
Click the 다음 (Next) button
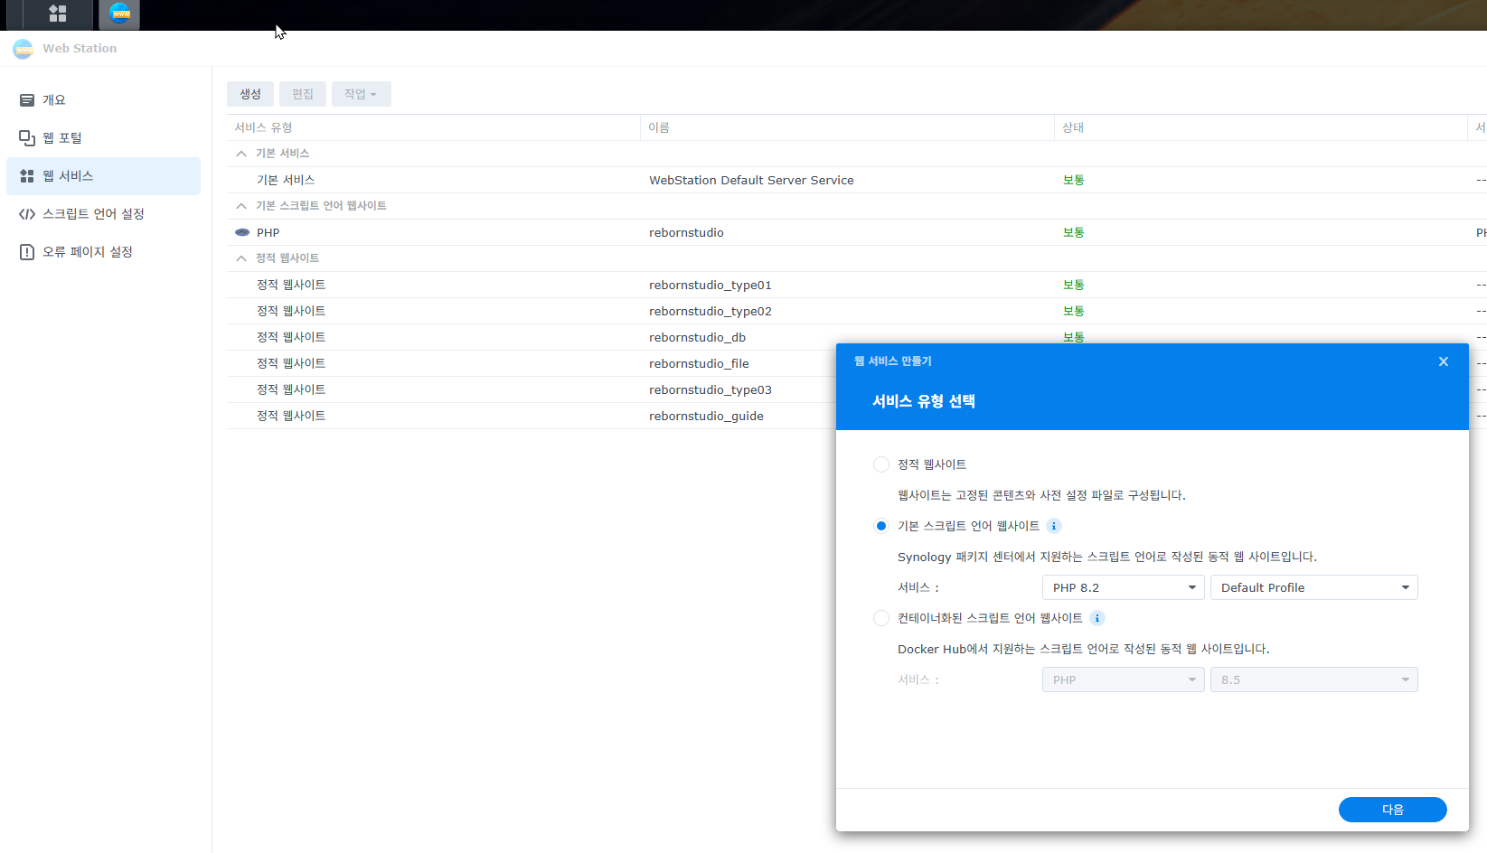coord(1392,810)
